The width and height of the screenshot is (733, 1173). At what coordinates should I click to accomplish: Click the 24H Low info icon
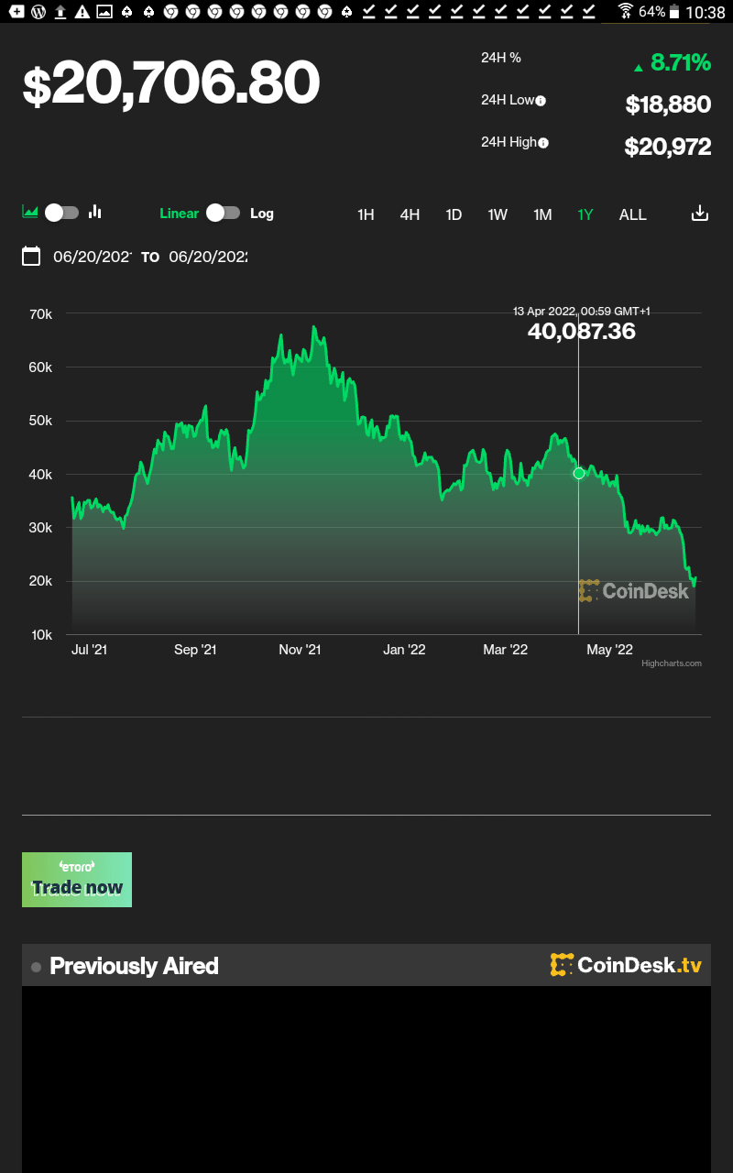pos(541,101)
